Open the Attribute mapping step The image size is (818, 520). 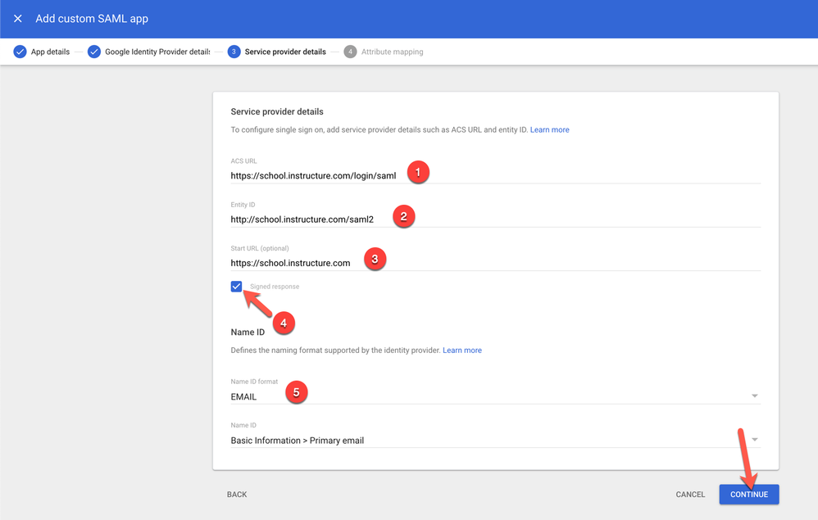[x=392, y=52]
